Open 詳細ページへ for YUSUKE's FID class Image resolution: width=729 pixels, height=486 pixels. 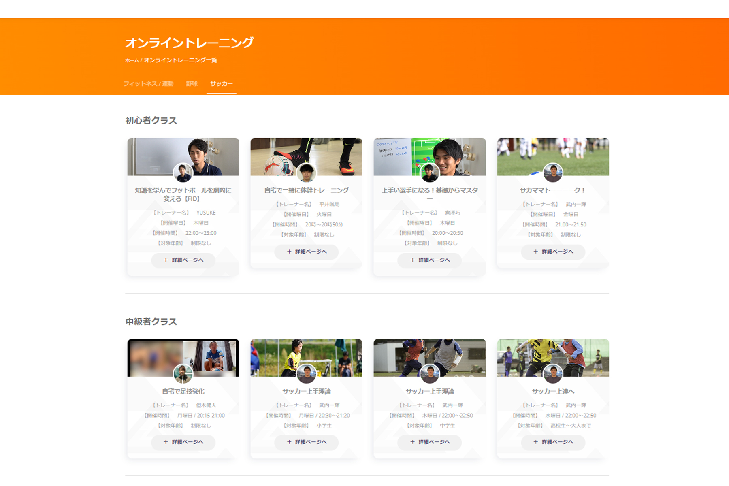183,260
